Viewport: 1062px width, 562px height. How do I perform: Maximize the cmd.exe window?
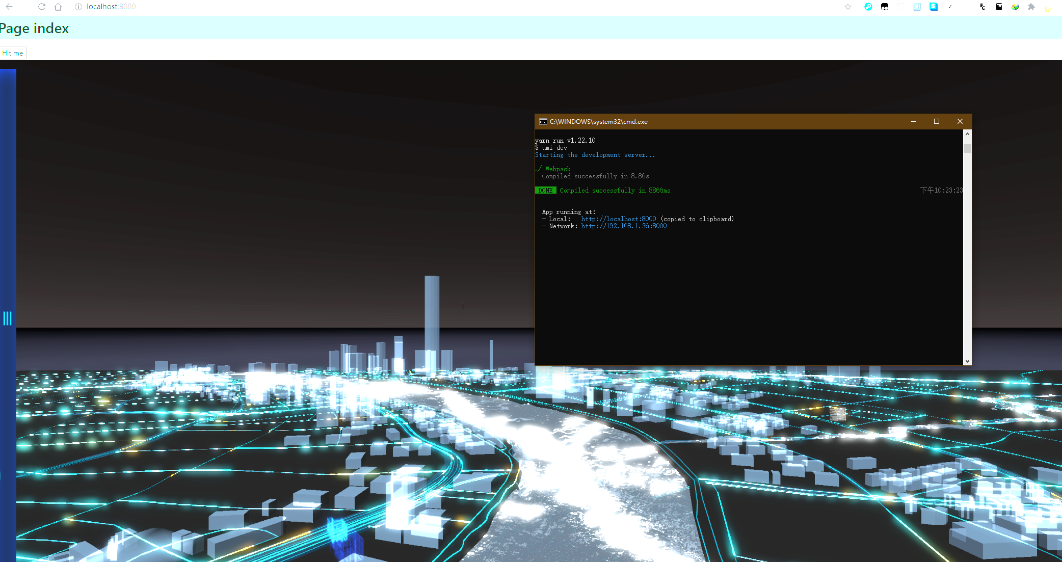click(x=936, y=121)
